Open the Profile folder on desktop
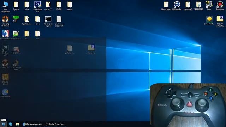This screenshot has width=226, height=127. point(59,6)
